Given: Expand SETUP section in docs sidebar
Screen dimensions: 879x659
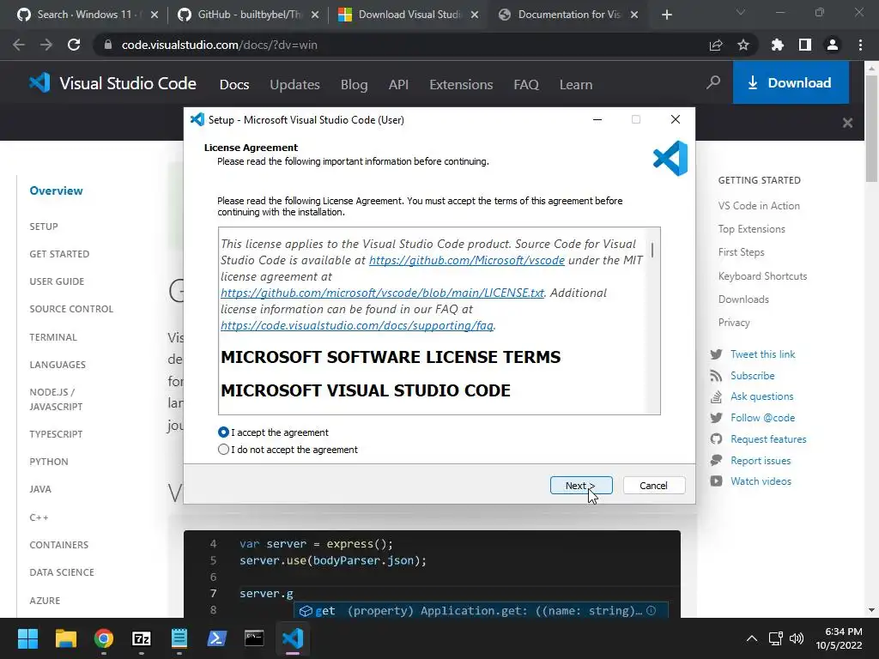Looking at the screenshot, I should coord(44,227).
